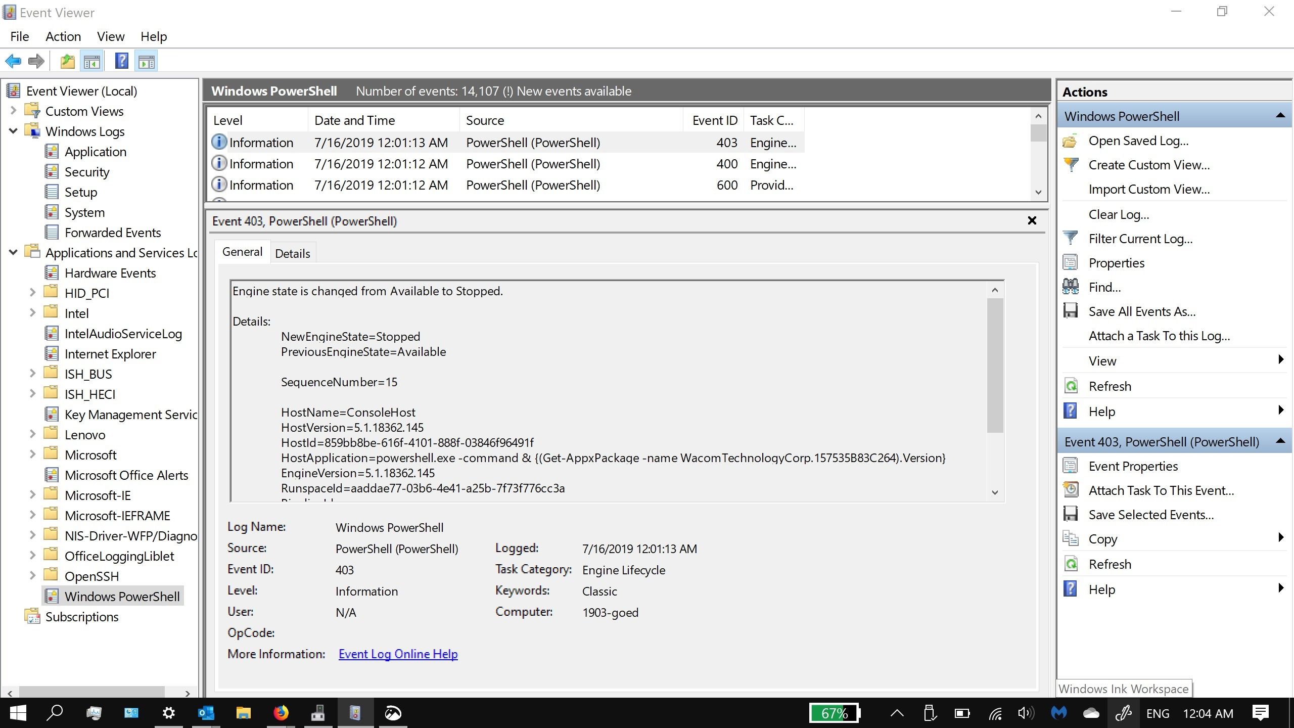Click the Event Properties icon
1294x728 pixels.
[1070, 466]
